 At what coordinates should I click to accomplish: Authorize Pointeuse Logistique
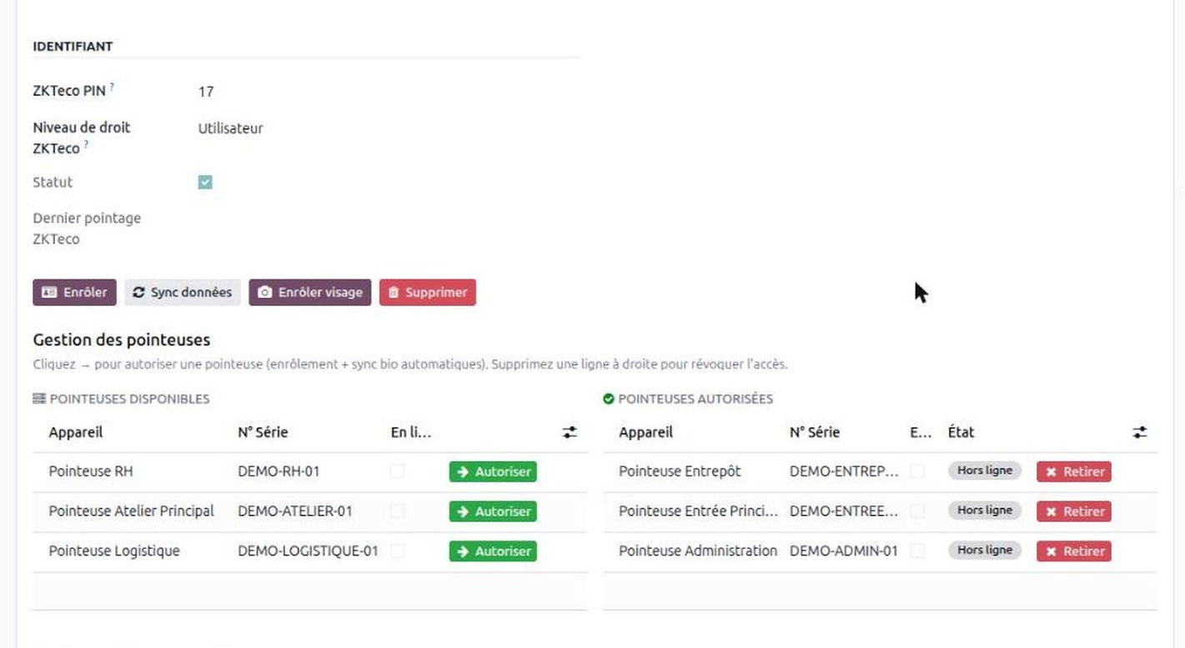[493, 551]
